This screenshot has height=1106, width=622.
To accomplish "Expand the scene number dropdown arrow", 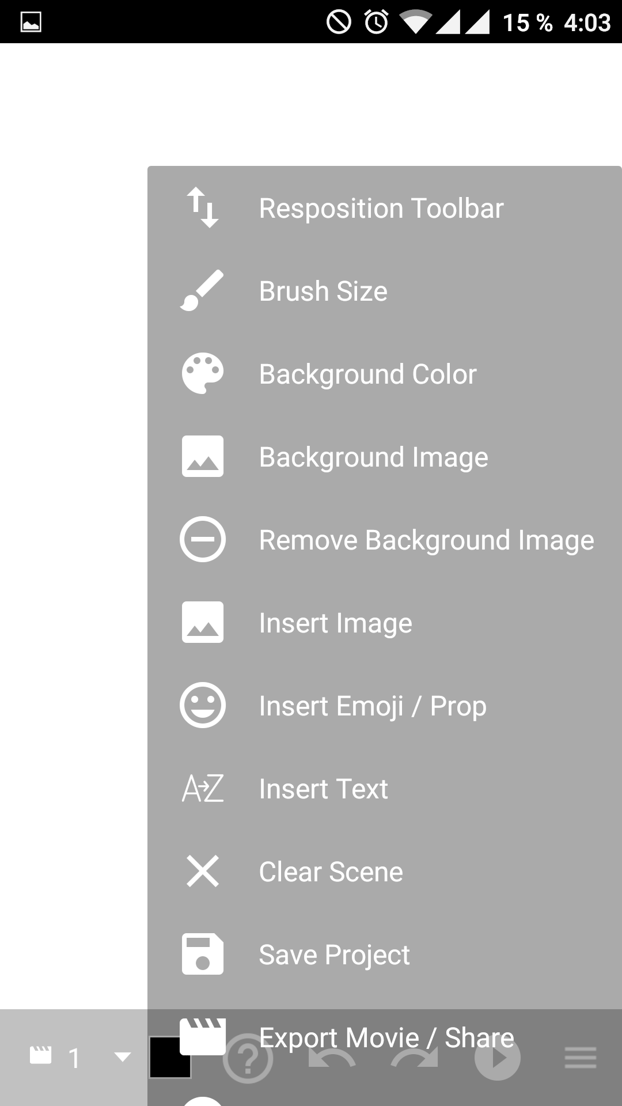I will coord(122,1057).
